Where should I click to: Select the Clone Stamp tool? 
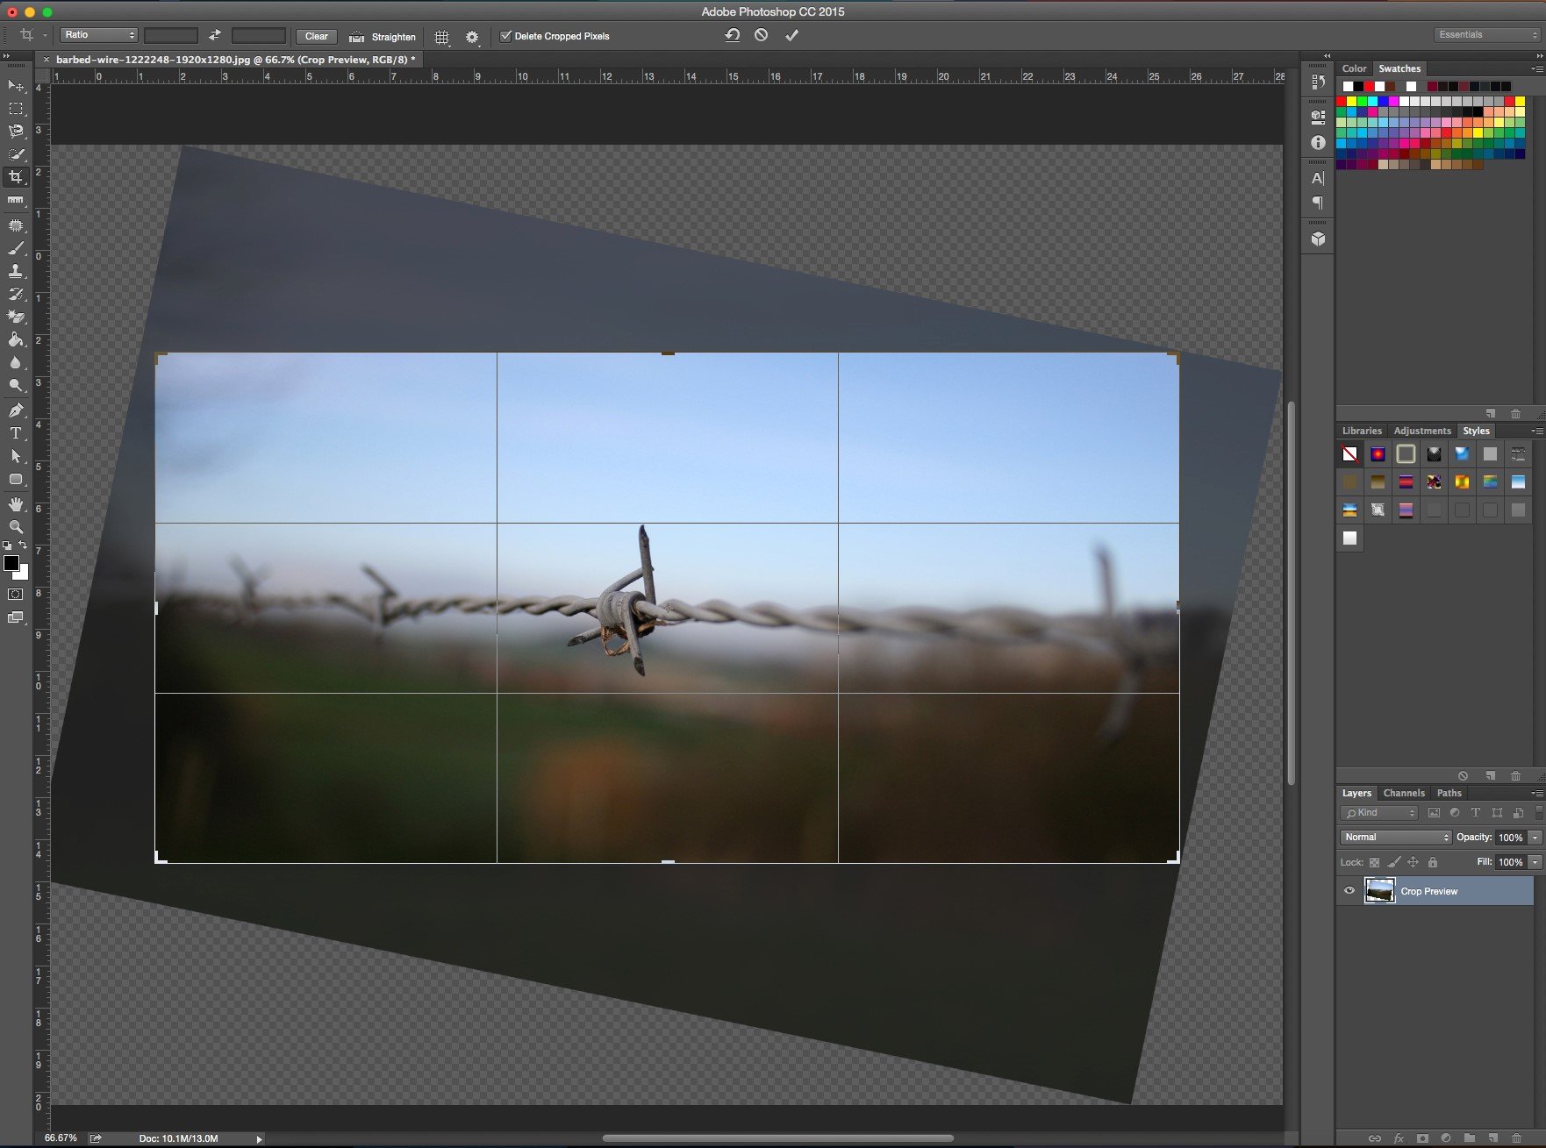pyautogui.click(x=16, y=271)
